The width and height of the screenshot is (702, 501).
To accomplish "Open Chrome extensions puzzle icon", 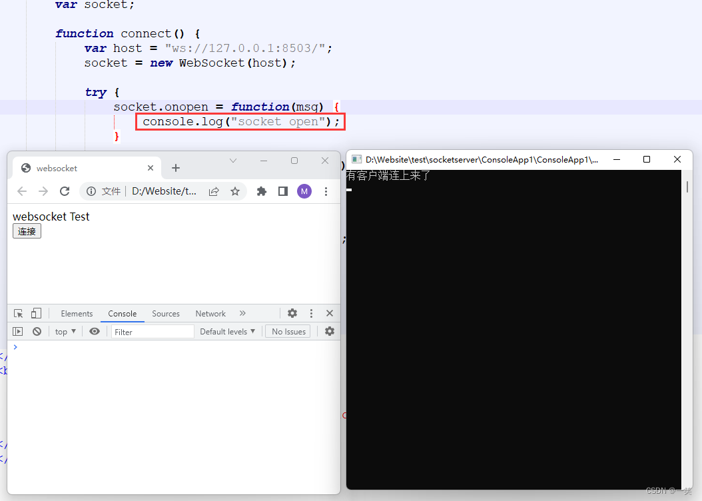I will coord(261,191).
